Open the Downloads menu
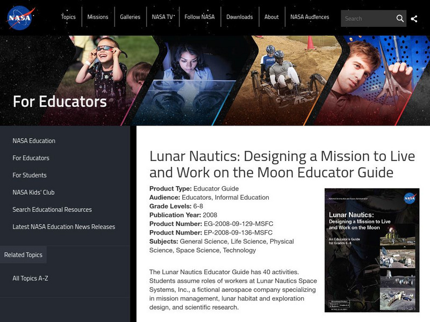430x322 pixels. click(x=239, y=17)
